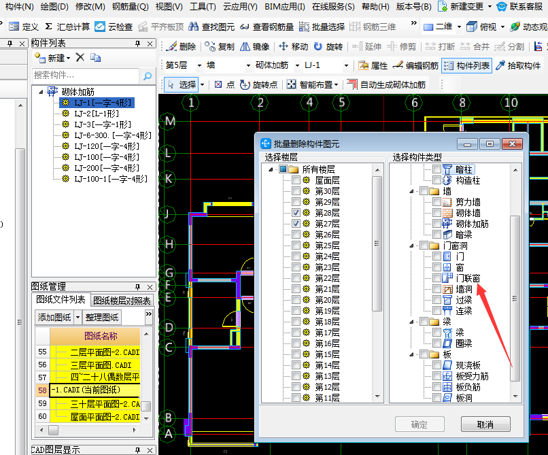Click the 整理图纸 button

pos(102,317)
